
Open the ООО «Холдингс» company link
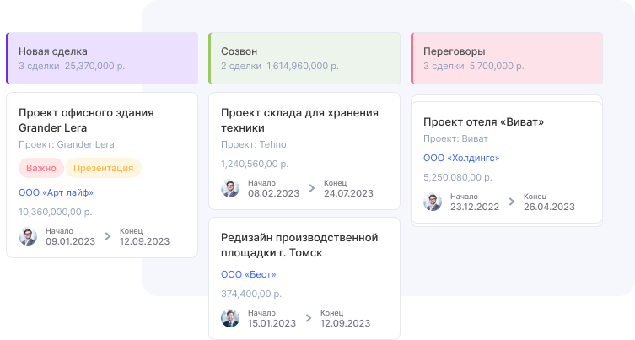click(461, 158)
